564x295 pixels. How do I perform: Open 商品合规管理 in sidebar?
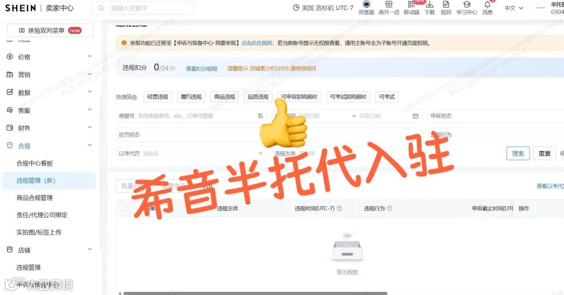(x=34, y=198)
